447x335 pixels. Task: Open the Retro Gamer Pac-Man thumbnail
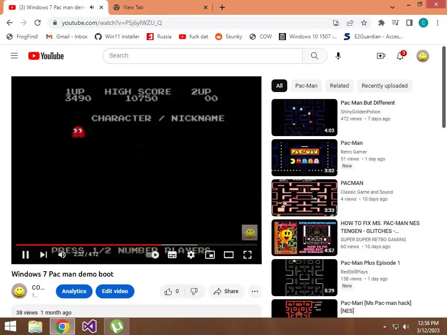(x=304, y=157)
